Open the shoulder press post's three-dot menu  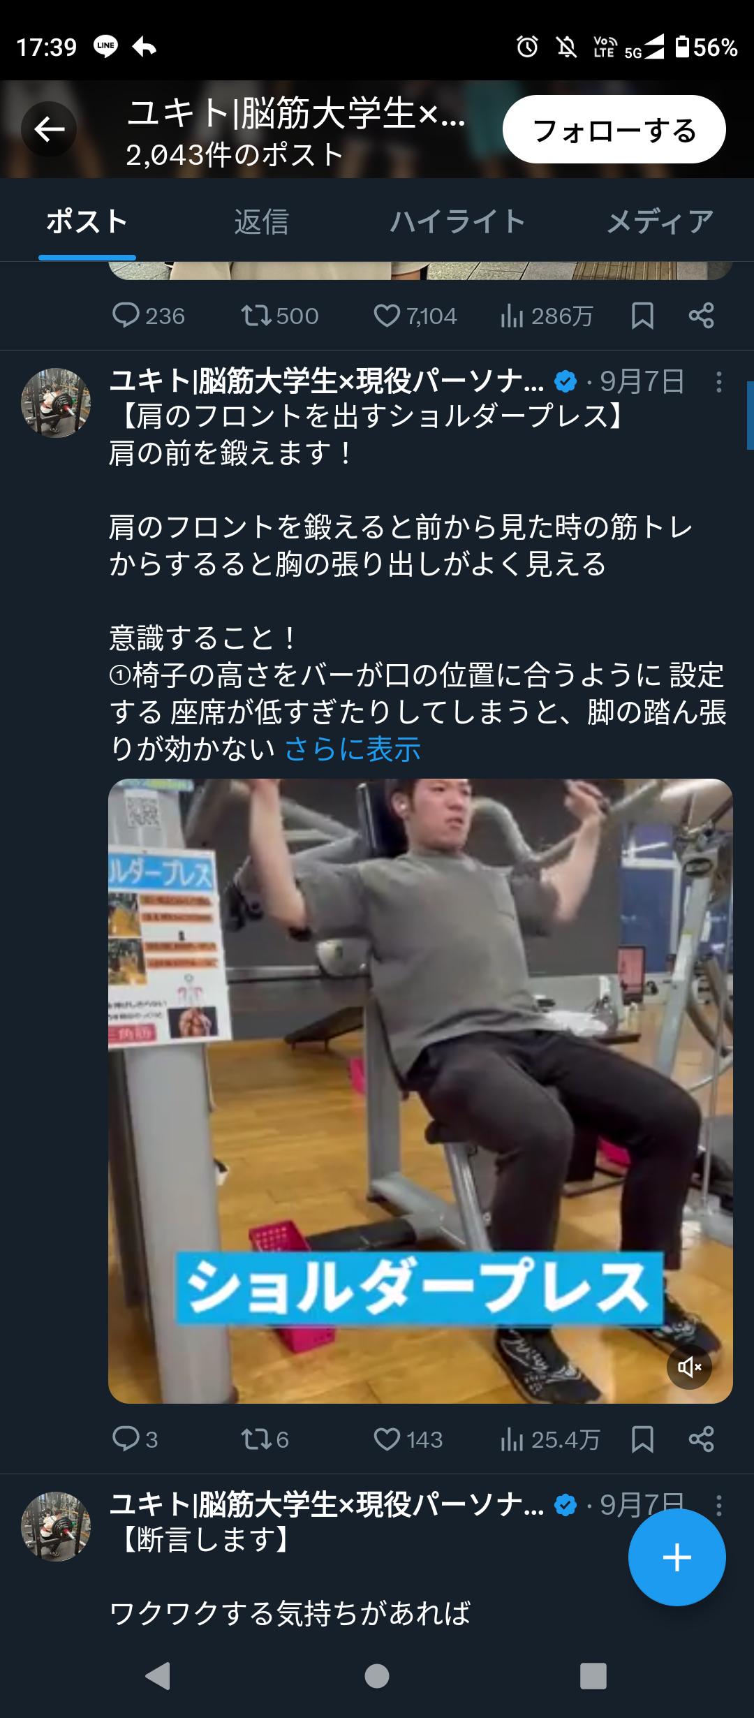point(718,382)
